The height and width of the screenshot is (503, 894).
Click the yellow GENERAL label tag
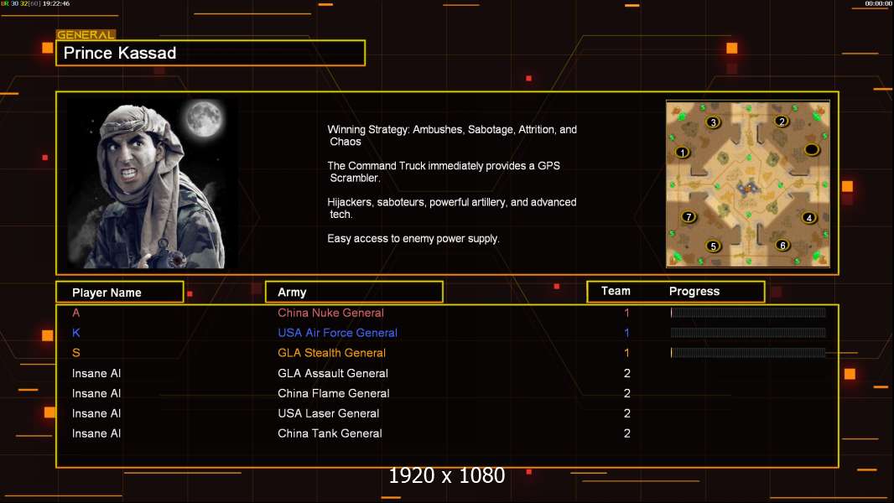pyautogui.click(x=86, y=34)
